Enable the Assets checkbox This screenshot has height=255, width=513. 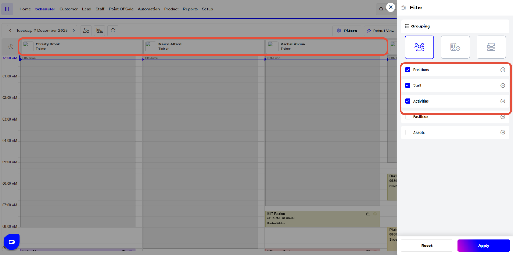coord(408,133)
